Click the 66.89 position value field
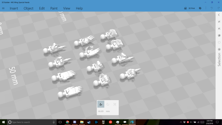This screenshot has width=222, height=125. 101,111
